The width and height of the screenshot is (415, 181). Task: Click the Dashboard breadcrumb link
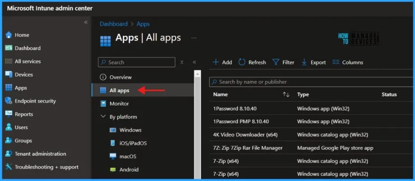pyautogui.click(x=113, y=24)
